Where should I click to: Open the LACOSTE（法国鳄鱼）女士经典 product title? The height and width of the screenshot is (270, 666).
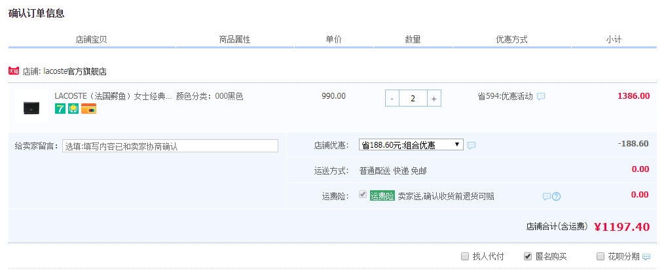pos(113,96)
